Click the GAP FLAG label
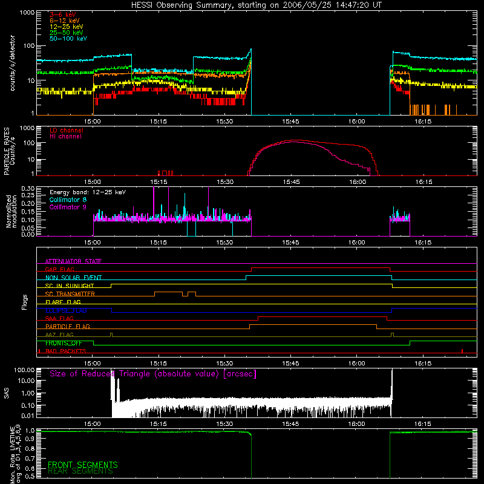 59,269
